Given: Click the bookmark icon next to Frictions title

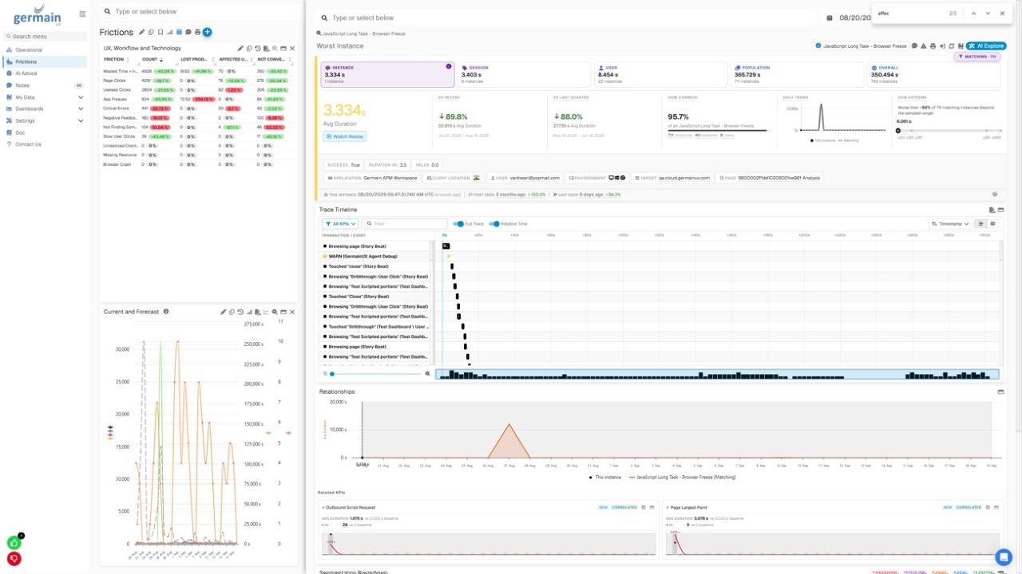Looking at the screenshot, I should [x=160, y=32].
